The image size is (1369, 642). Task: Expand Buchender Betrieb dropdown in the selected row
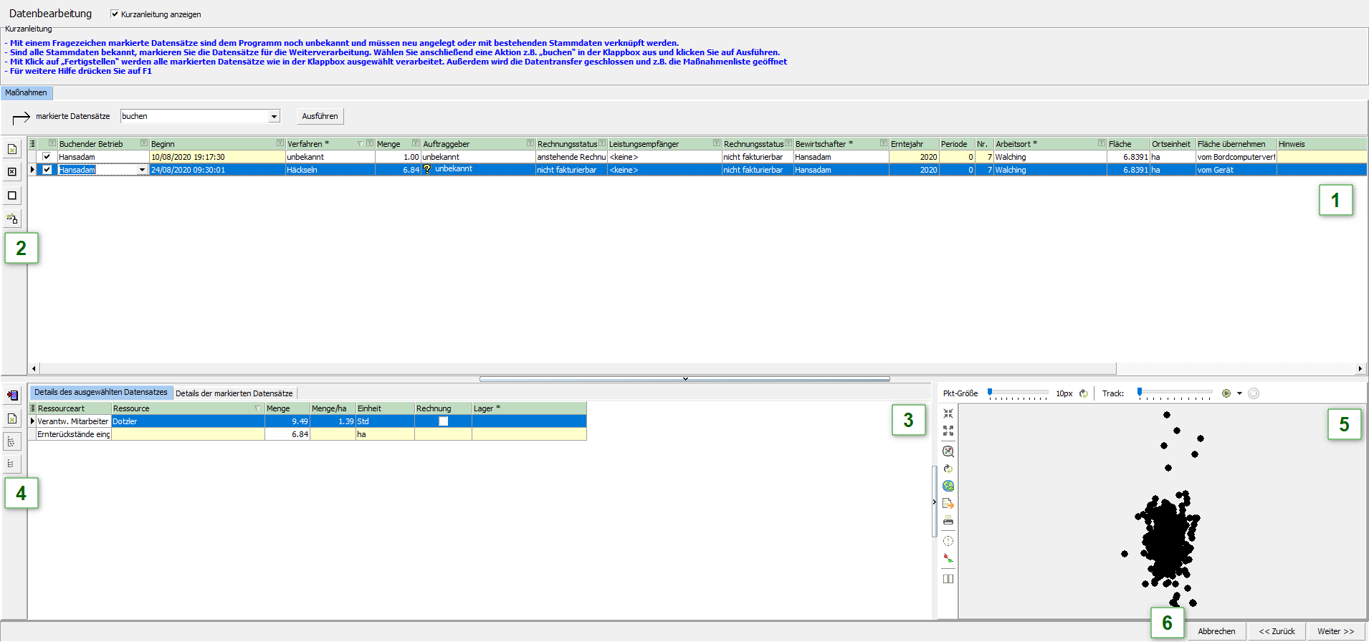coord(142,170)
